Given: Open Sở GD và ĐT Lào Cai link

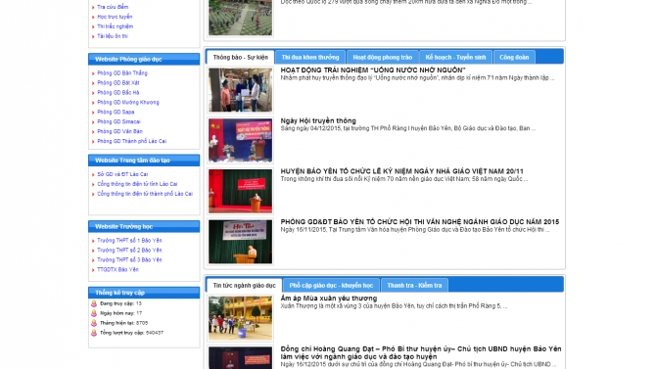Looking at the screenshot, I should click(122, 174).
